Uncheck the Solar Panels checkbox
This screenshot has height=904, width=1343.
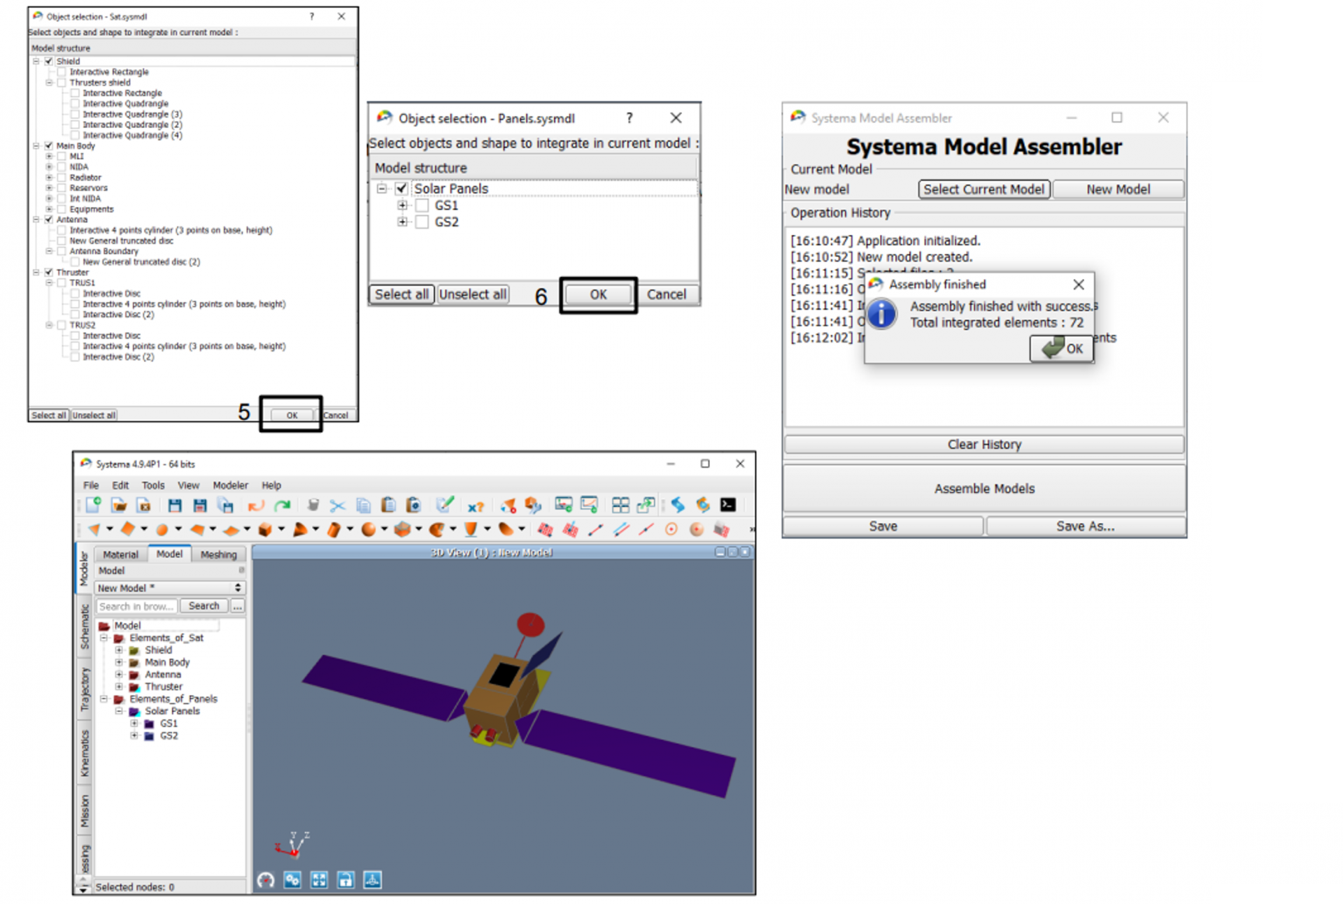click(402, 189)
